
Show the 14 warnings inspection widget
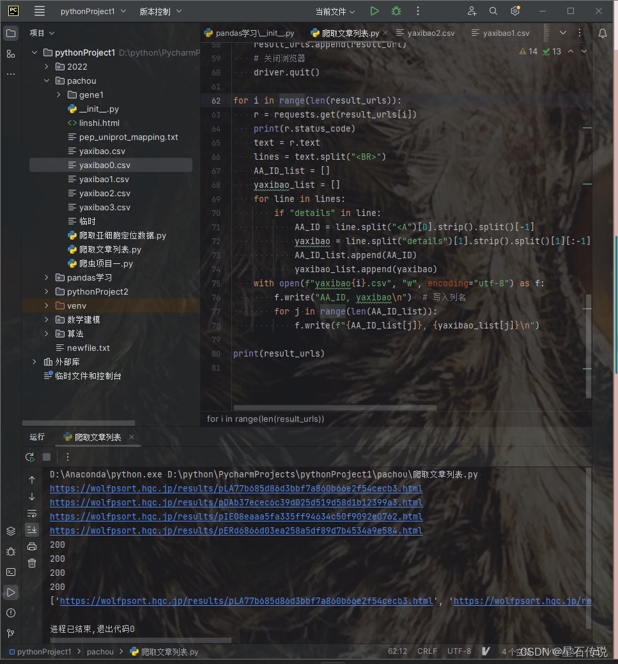click(x=528, y=51)
